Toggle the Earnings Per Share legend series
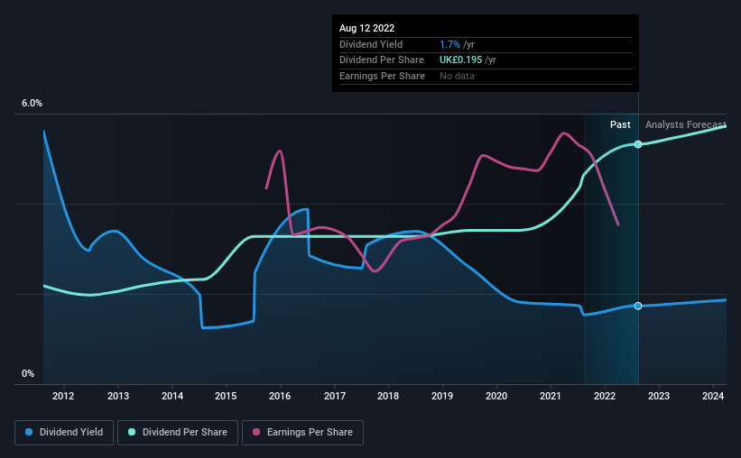 (302, 433)
